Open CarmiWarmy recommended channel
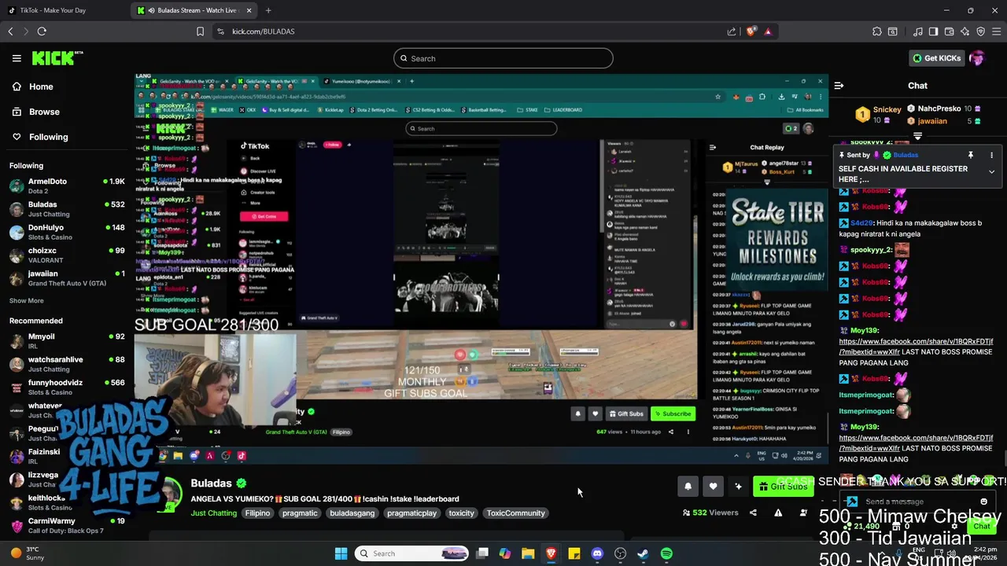 67,525
